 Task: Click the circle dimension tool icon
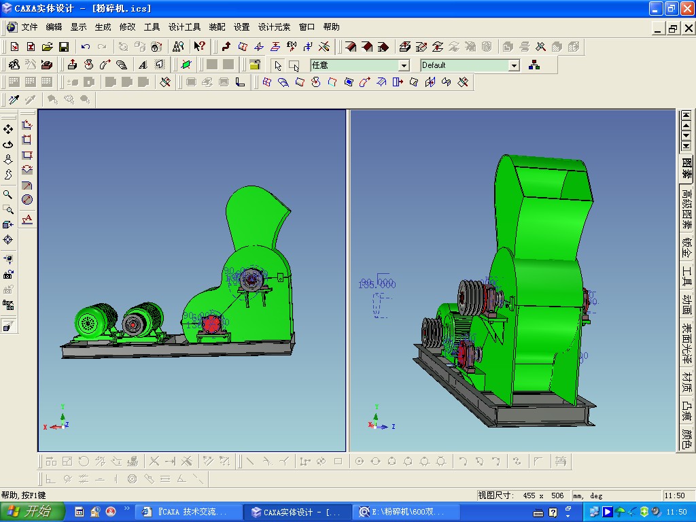click(x=27, y=200)
